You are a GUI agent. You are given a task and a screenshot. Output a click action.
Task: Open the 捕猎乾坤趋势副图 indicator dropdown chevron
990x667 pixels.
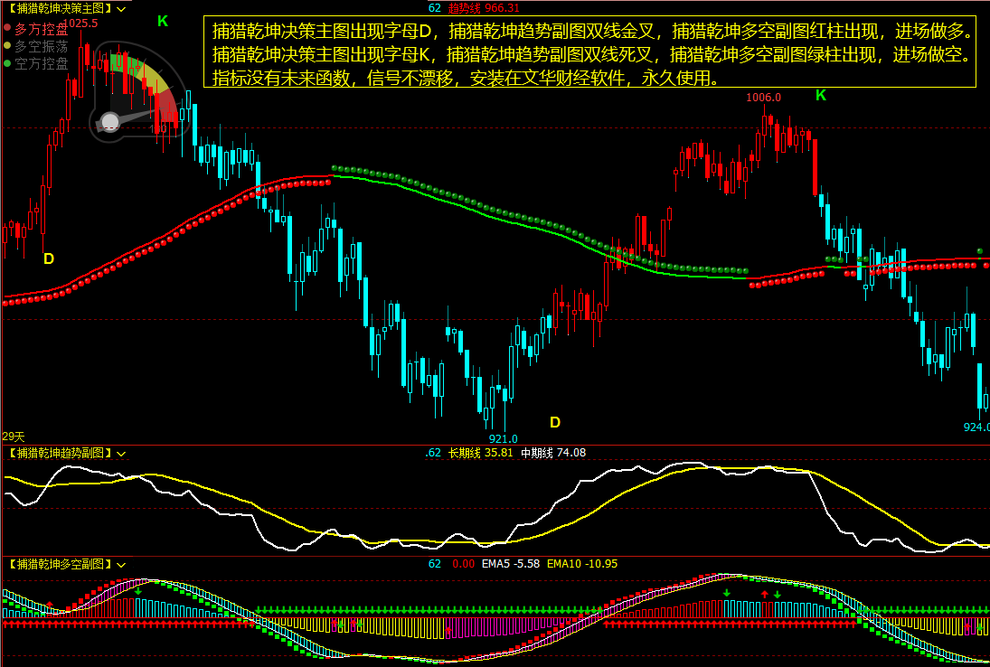pyautogui.click(x=121, y=454)
